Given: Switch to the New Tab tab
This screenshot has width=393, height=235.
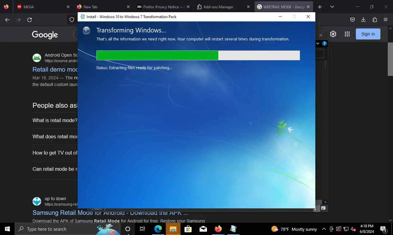Looking at the screenshot, I should [103, 7].
